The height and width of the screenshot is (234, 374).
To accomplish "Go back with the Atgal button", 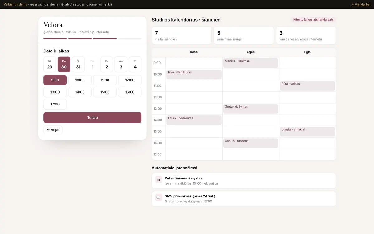I will [x=53, y=130].
